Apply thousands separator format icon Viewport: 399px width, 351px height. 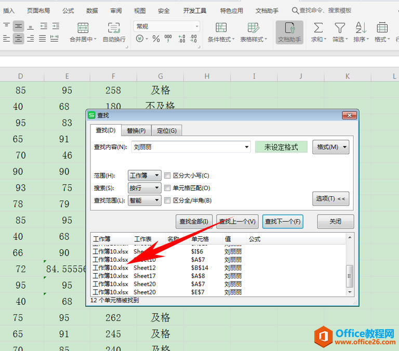(168, 38)
